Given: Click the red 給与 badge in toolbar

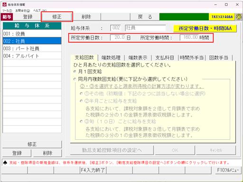Looking at the screenshot, I should 7,17.
